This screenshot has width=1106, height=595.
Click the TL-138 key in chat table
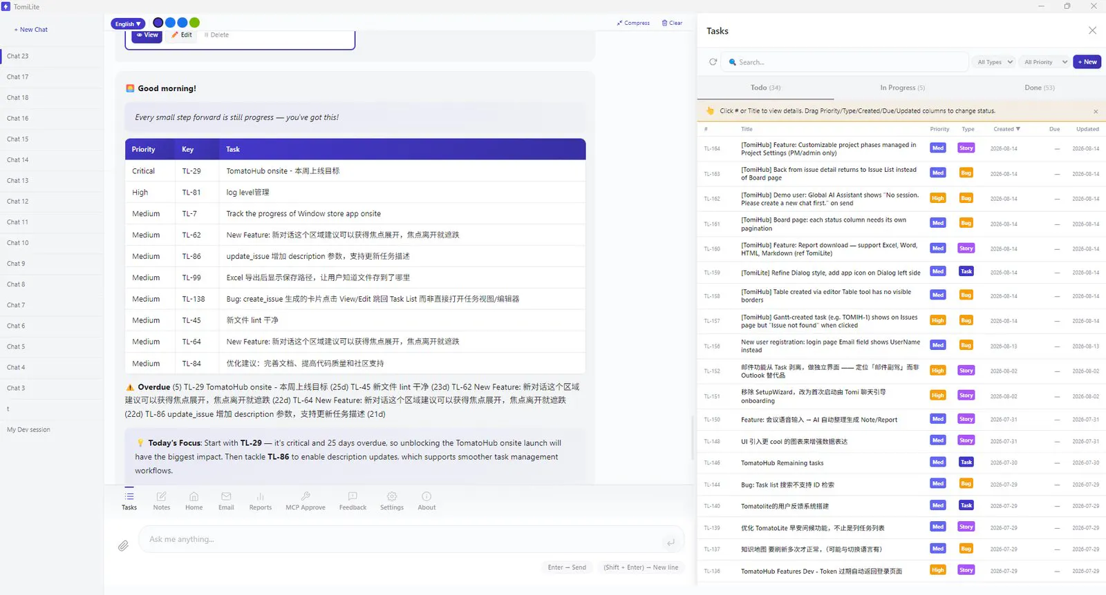click(x=194, y=299)
